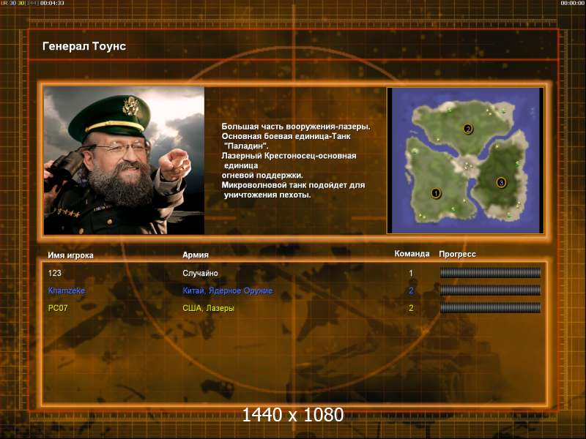Click team number for PC07
This screenshot has height=439, width=586.
click(411, 308)
